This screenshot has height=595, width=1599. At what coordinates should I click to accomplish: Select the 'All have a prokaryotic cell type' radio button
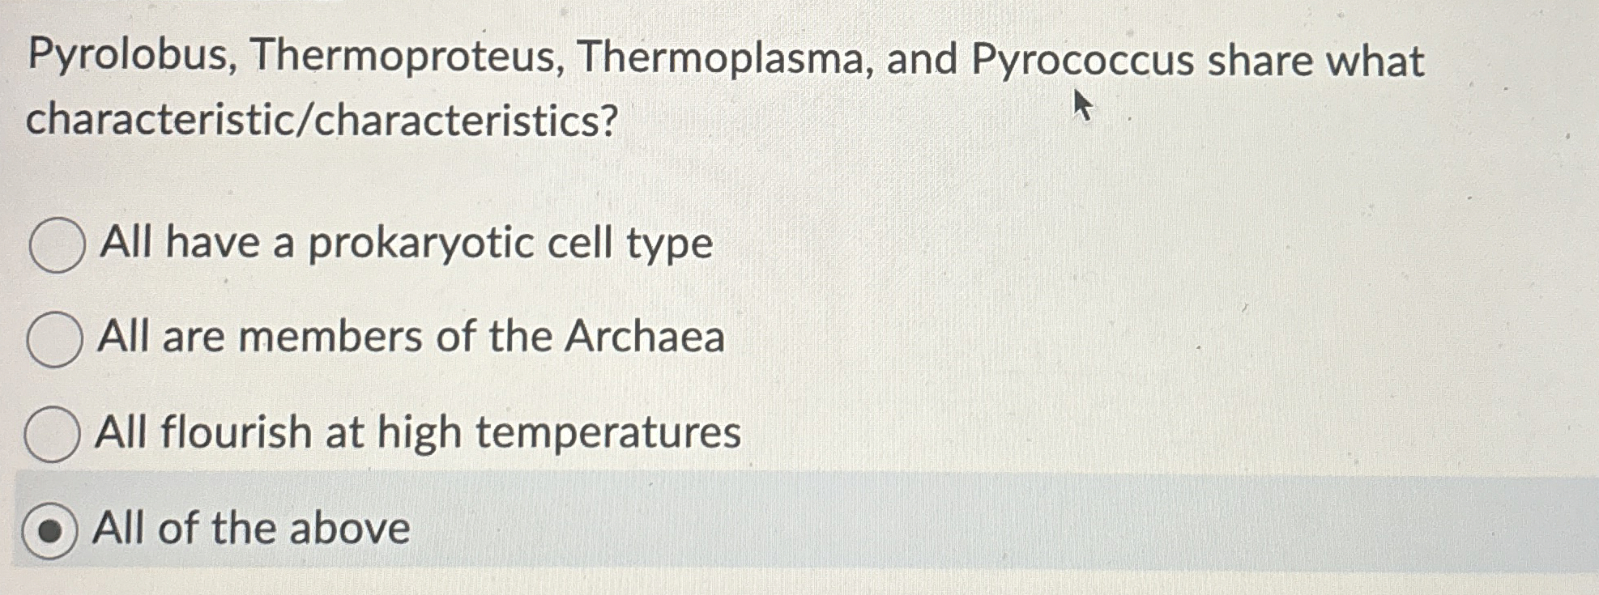click(x=54, y=245)
